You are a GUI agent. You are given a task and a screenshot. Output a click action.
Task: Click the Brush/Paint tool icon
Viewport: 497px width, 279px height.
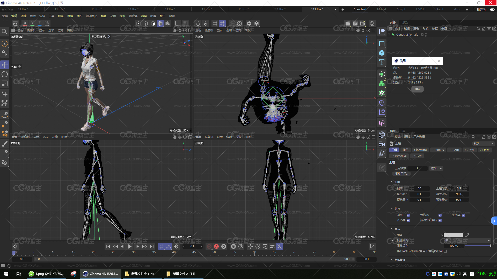(5, 144)
